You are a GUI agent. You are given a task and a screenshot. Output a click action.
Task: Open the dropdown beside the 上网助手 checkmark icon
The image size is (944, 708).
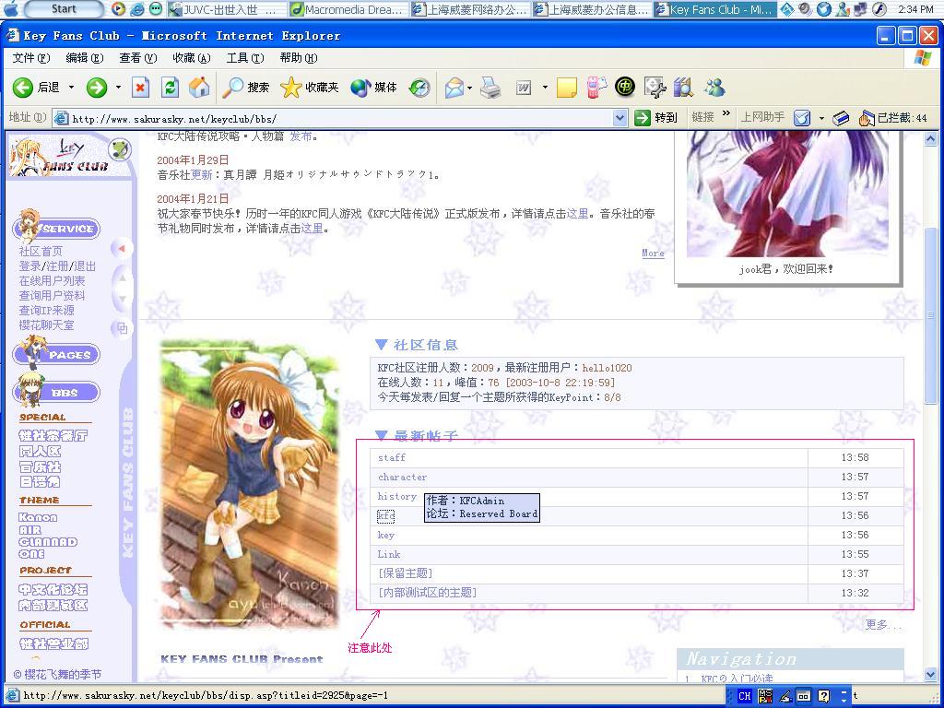pos(821,118)
